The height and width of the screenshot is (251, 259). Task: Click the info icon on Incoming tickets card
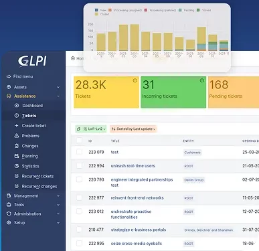pyautogui.click(x=202, y=80)
